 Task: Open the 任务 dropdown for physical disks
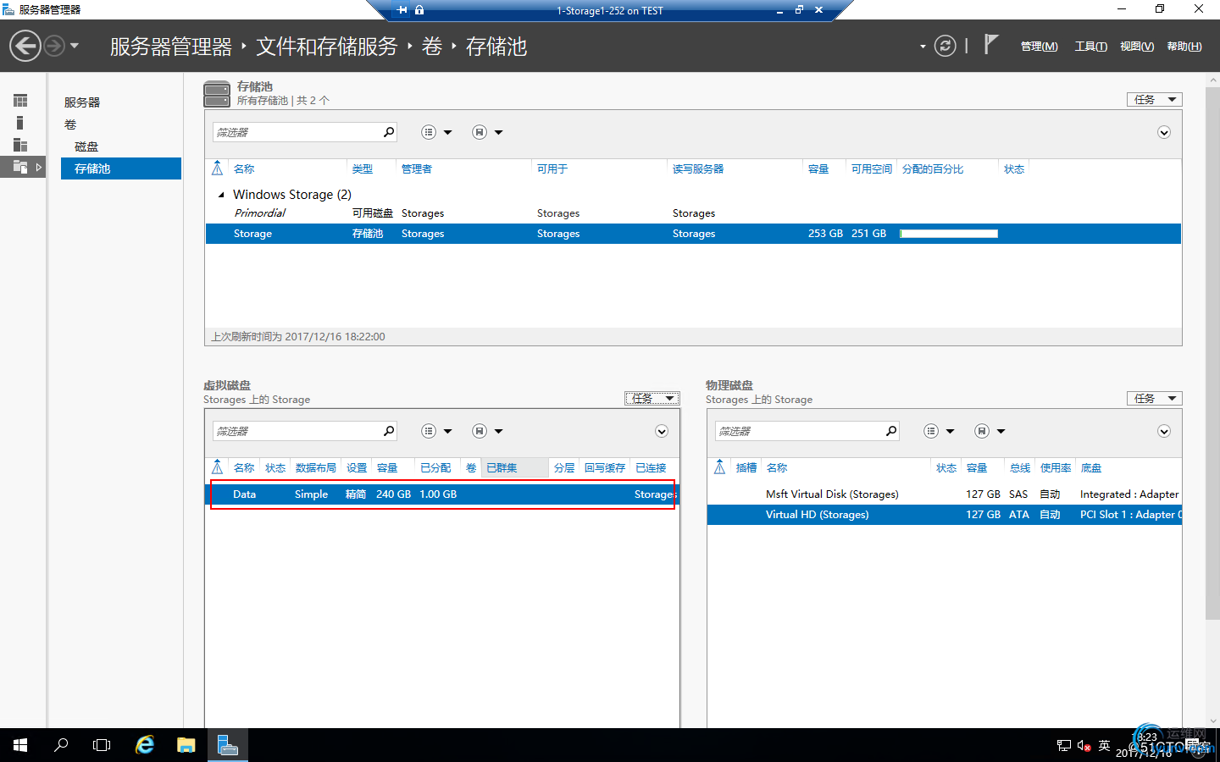point(1155,398)
